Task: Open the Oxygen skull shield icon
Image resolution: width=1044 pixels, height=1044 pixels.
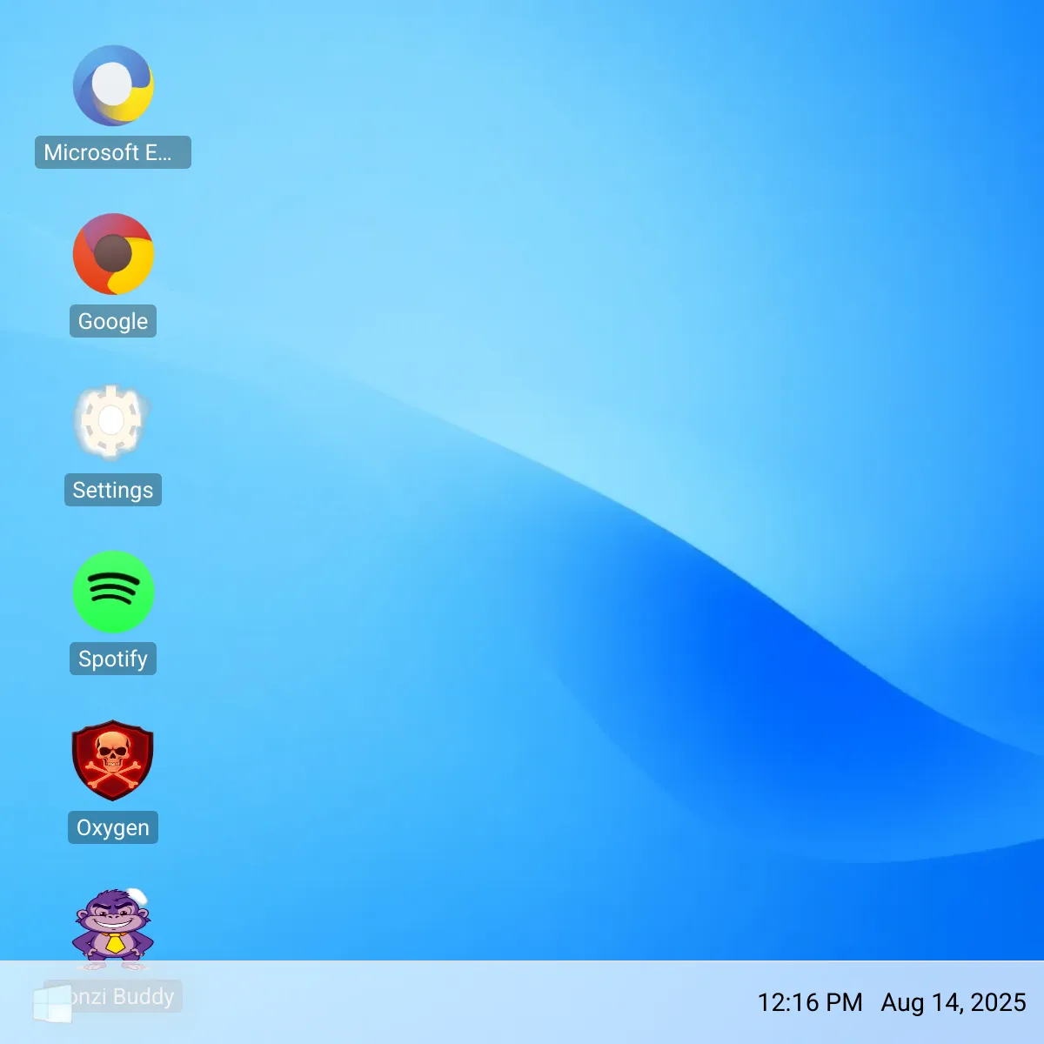Action: [113, 760]
